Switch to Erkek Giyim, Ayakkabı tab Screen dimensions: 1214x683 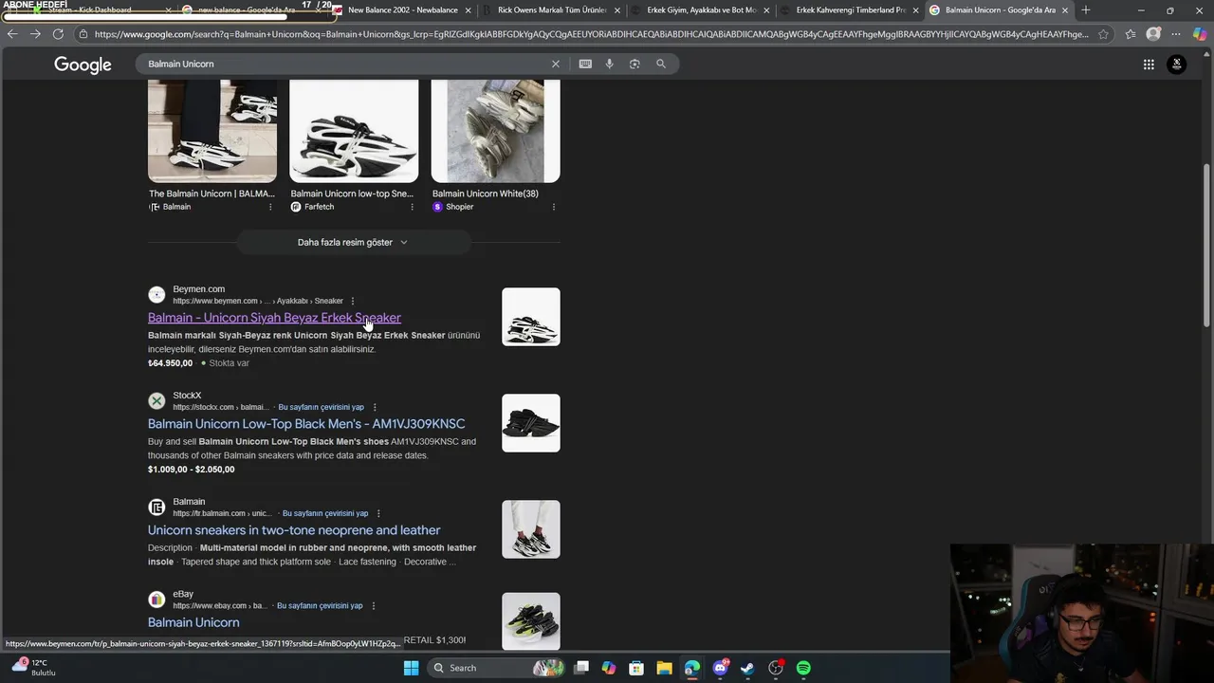pyautogui.click(x=701, y=10)
